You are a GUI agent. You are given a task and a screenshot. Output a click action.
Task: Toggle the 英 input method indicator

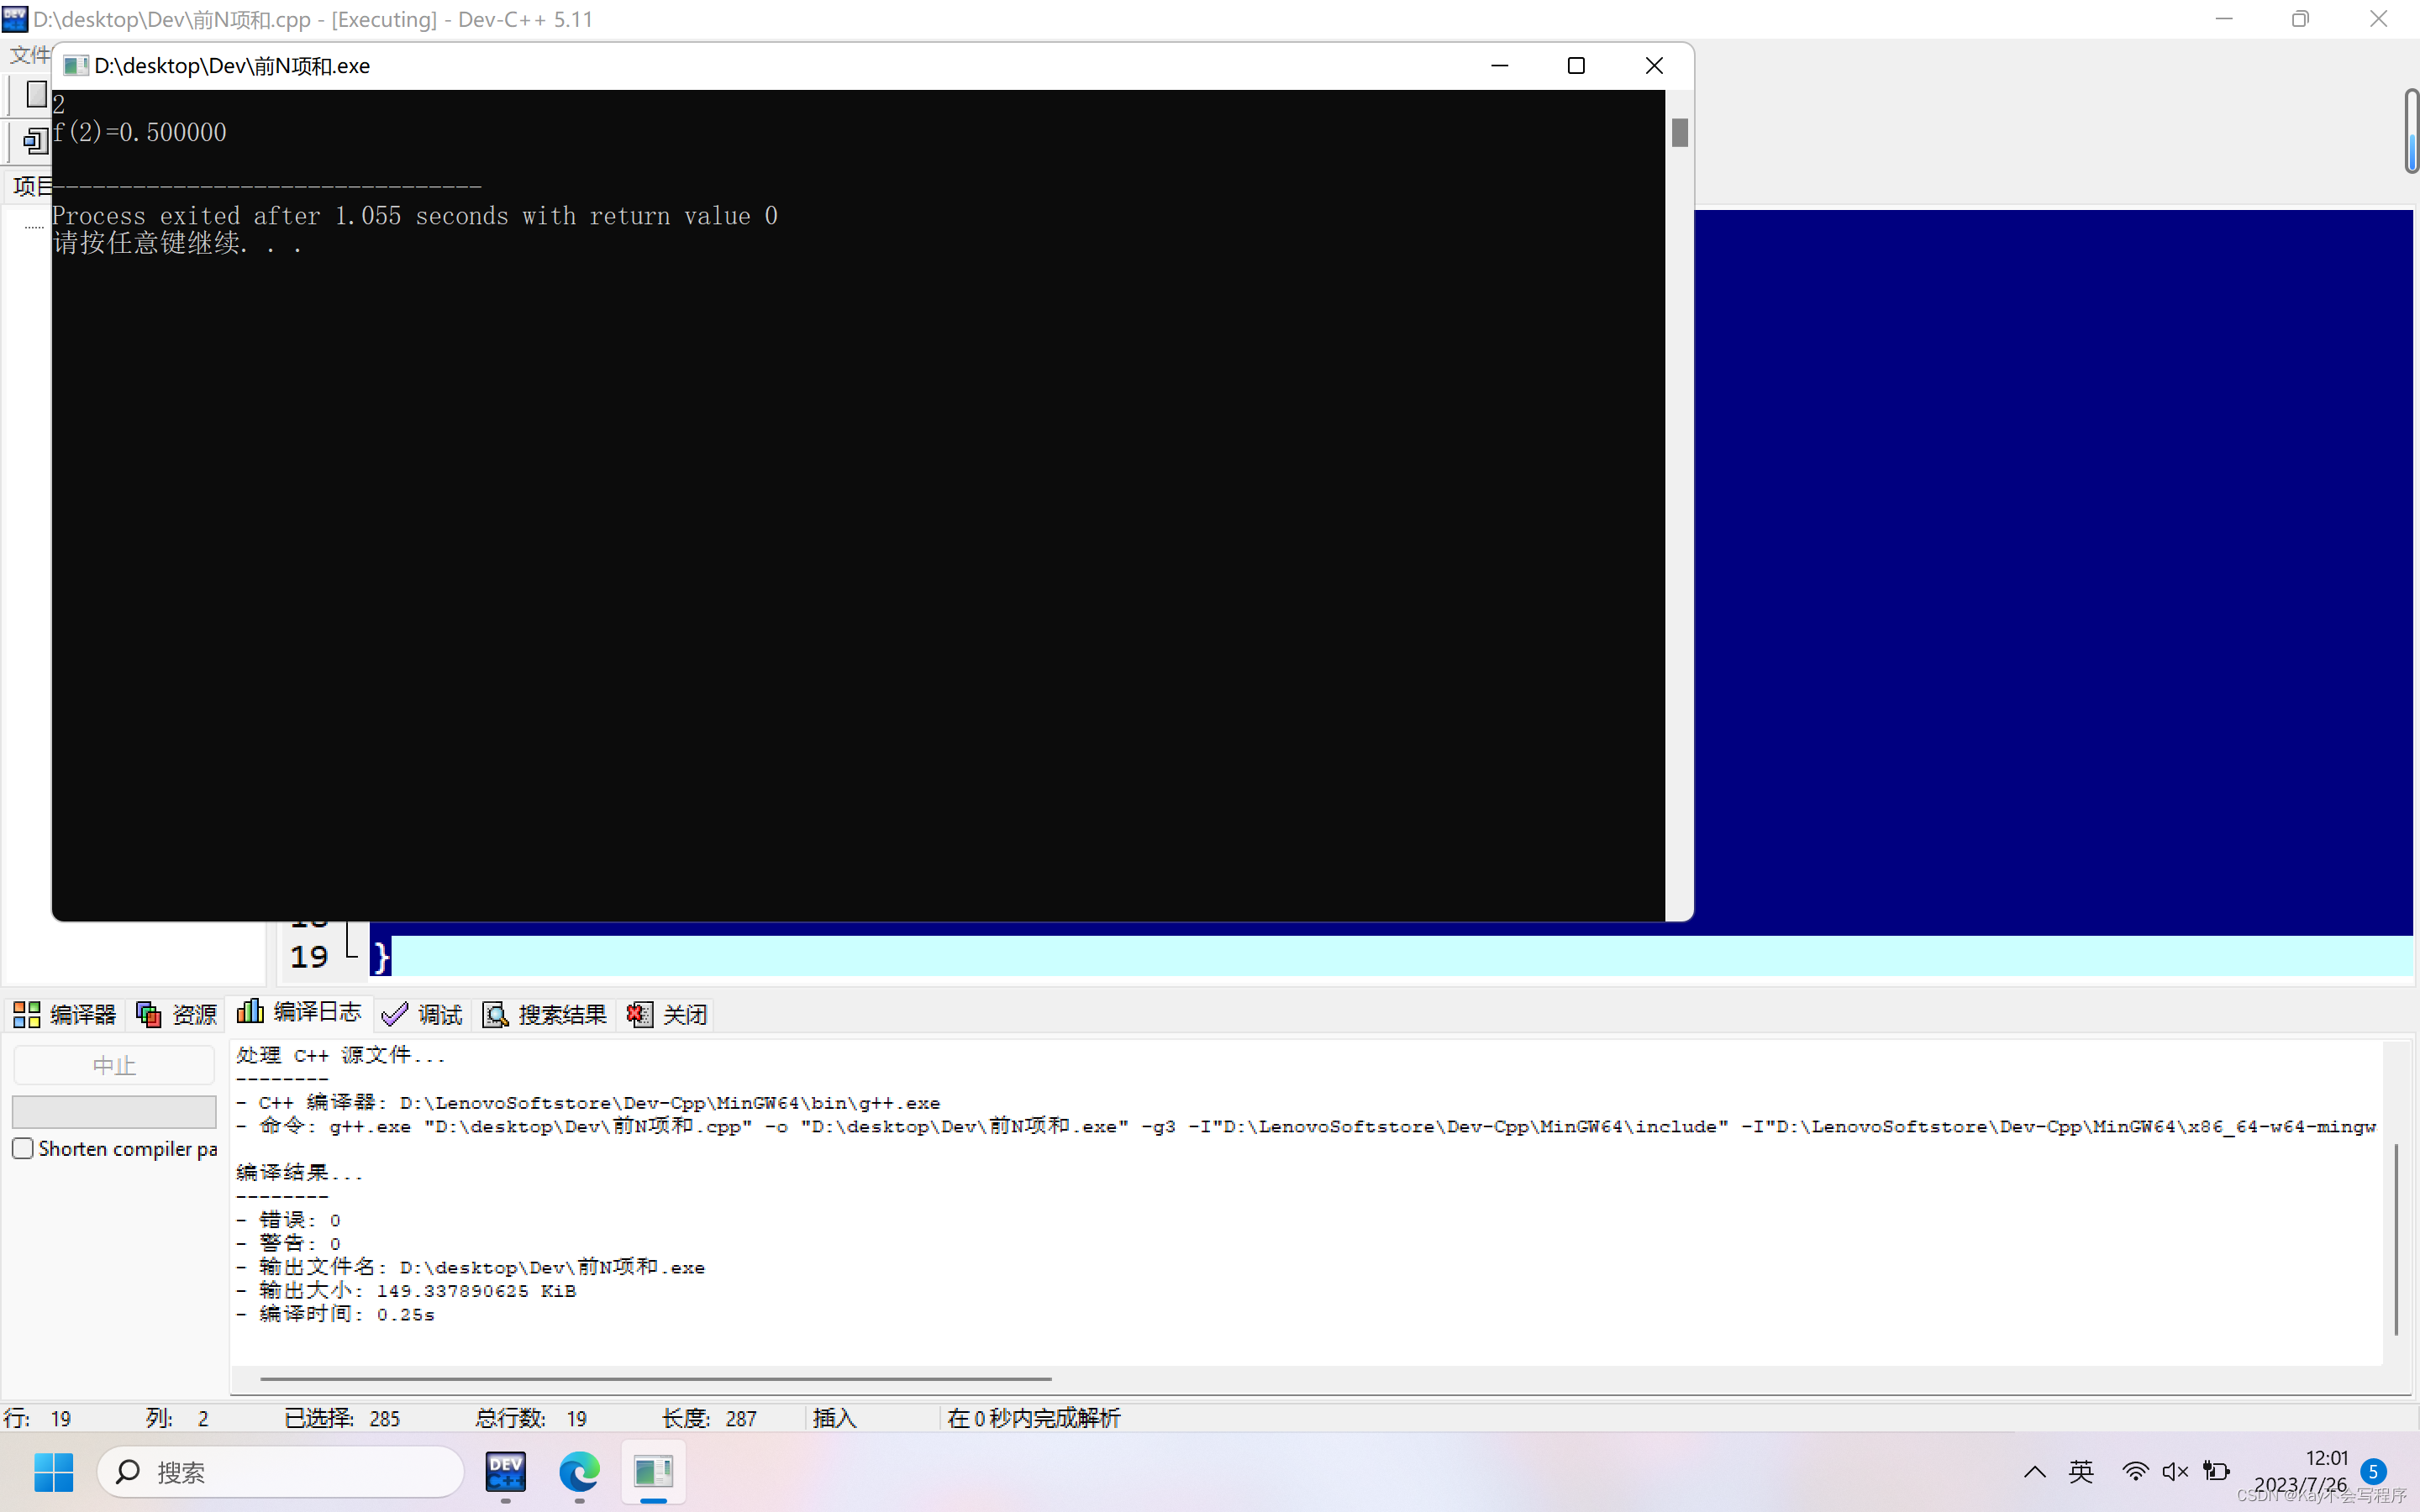coord(2081,1471)
